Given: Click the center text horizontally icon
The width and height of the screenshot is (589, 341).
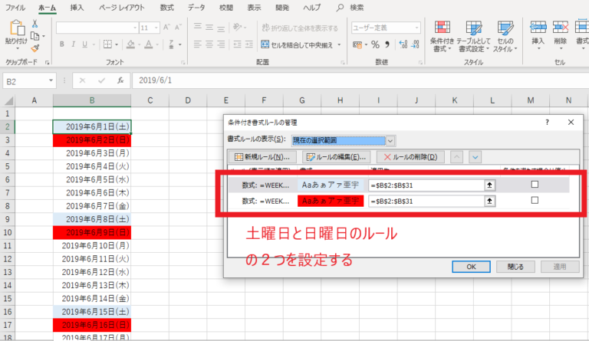Looking at the screenshot, I should click(x=209, y=44).
